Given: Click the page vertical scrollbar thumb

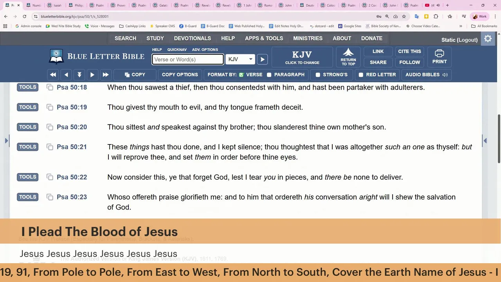Looking at the screenshot, I should click(x=499, y=139).
